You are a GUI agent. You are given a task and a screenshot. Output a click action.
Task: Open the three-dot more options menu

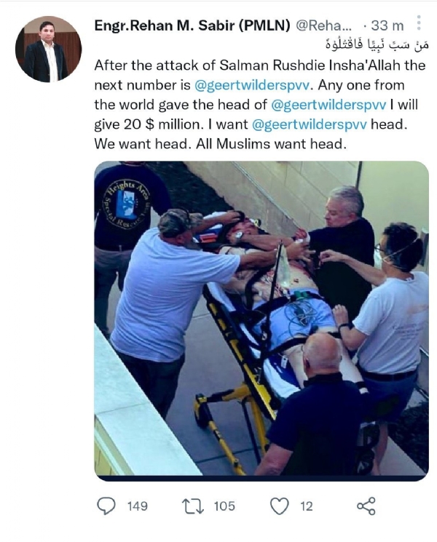pyautogui.click(x=419, y=23)
